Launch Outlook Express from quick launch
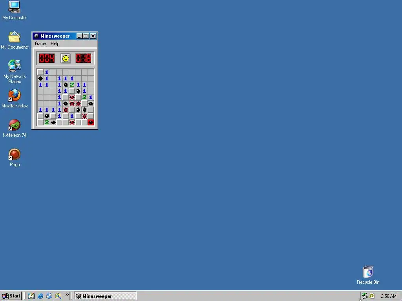The image size is (402, 301). 49,296
